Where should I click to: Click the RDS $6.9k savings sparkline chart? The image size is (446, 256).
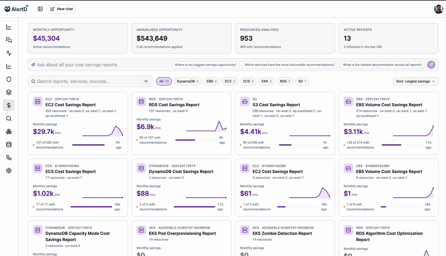click(x=206, y=126)
